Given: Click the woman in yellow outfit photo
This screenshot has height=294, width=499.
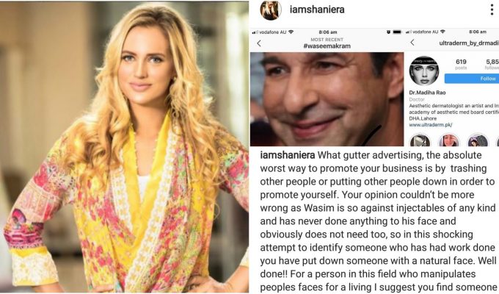Looking at the screenshot, I should coord(124,147).
